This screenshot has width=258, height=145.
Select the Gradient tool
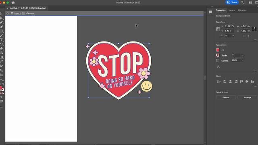tap(1, 57)
